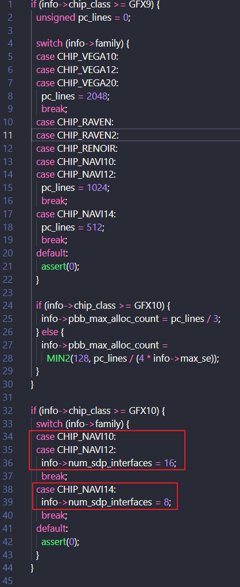Click line number 11 in gutter

pos(7,135)
